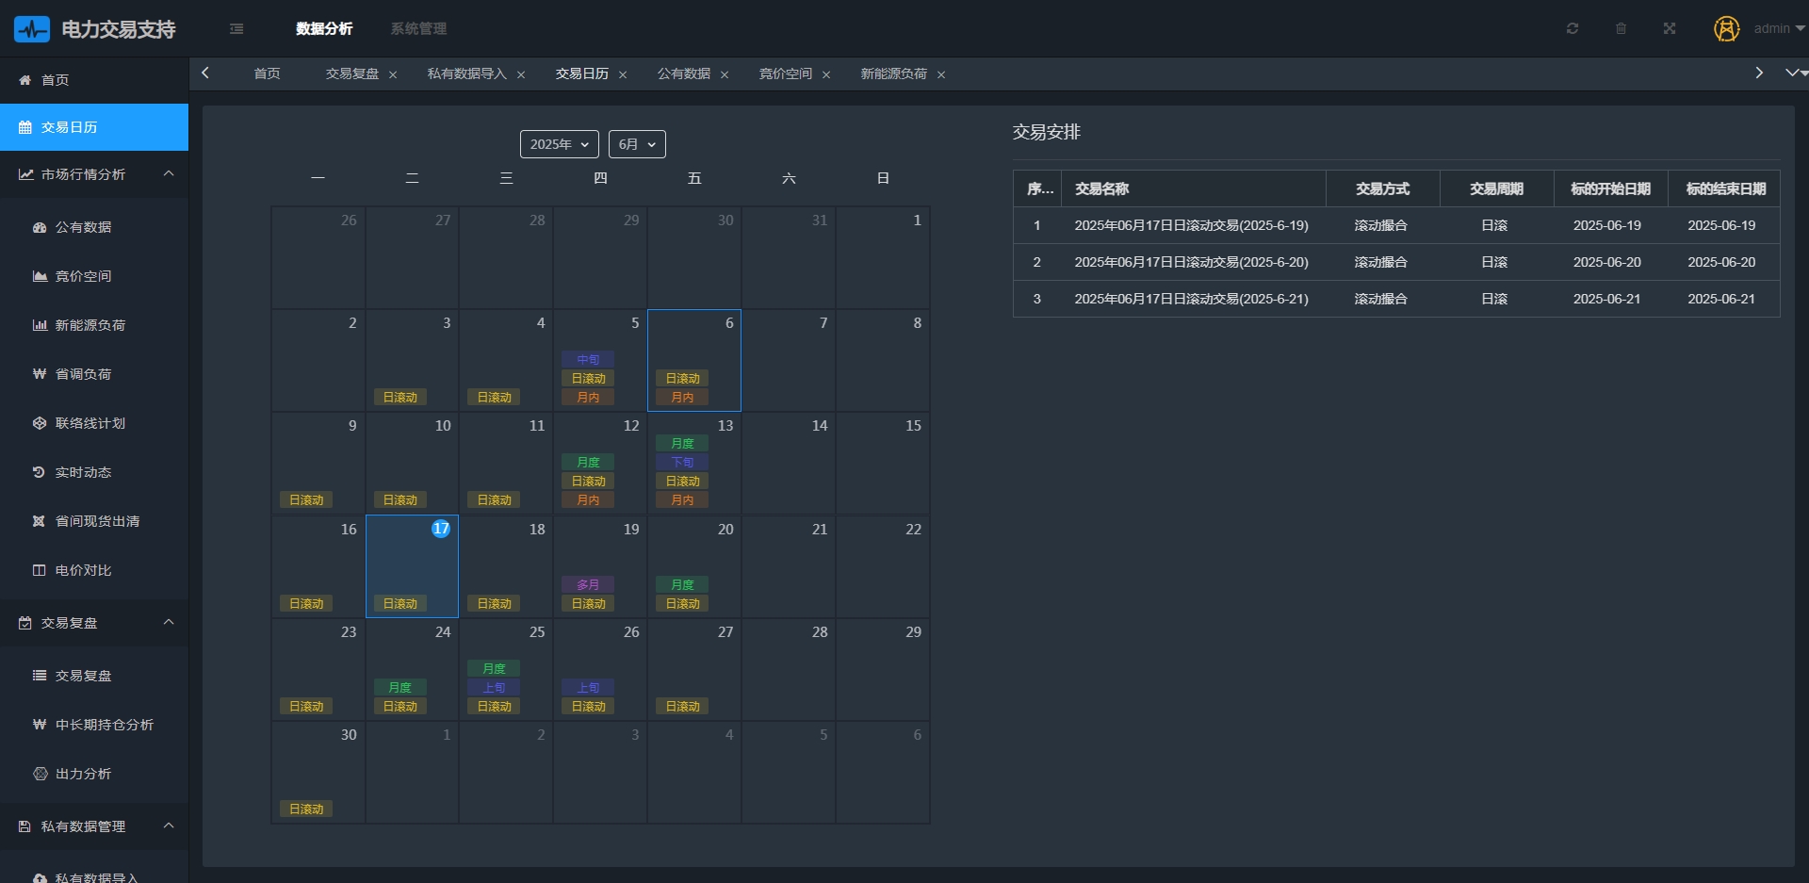Switch to the 新能源负荷 tab
This screenshot has height=883, width=1809.
tap(894, 74)
